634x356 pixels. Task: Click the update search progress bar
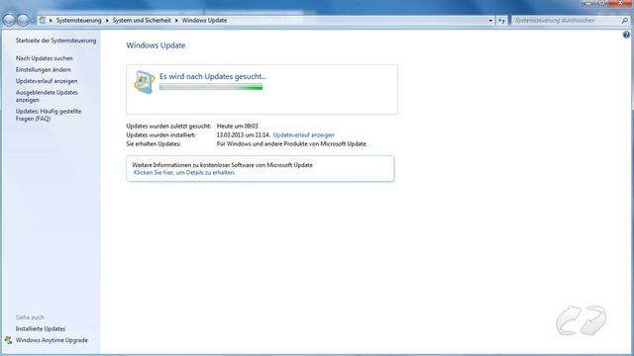pyautogui.click(x=211, y=87)
